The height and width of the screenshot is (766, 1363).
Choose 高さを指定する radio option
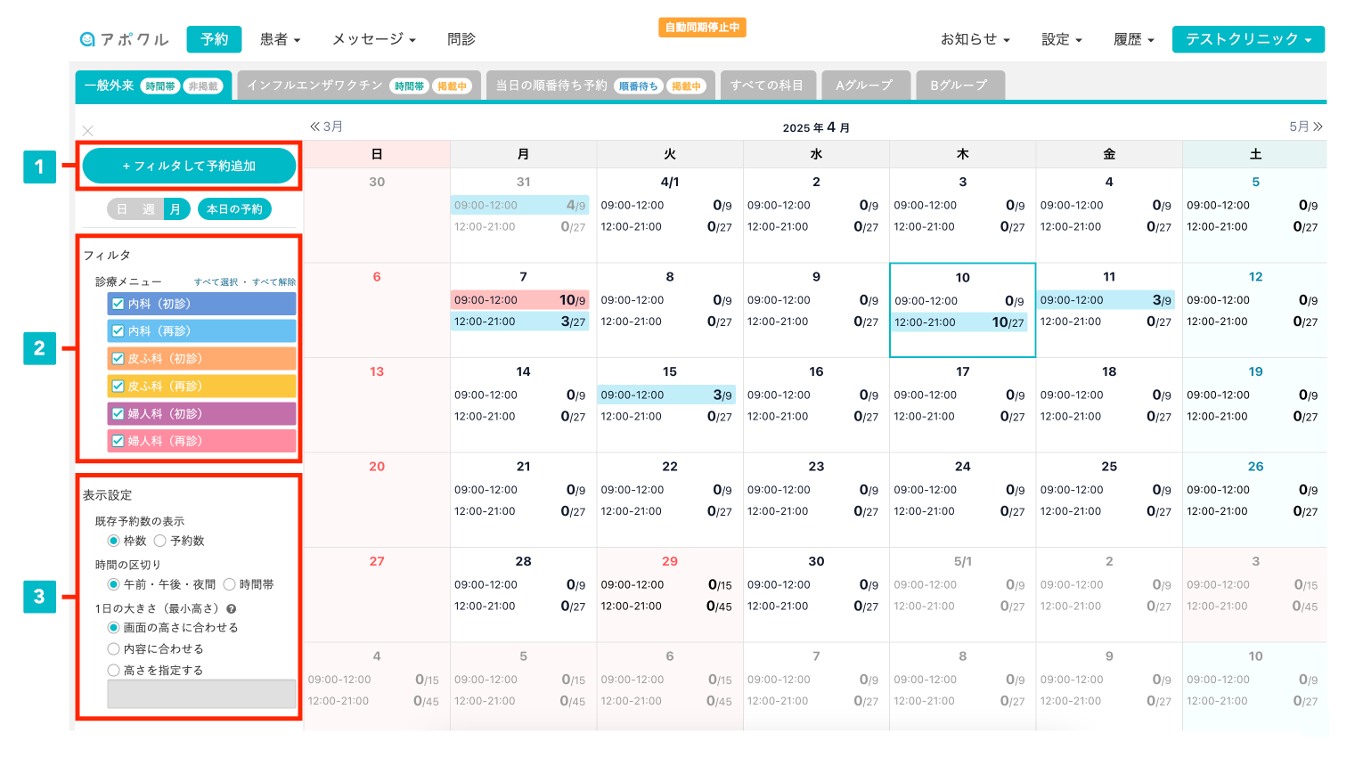pyautogui.click(x=114, y=671)
